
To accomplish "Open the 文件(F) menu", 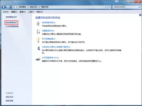I will [x=6, y=12].
